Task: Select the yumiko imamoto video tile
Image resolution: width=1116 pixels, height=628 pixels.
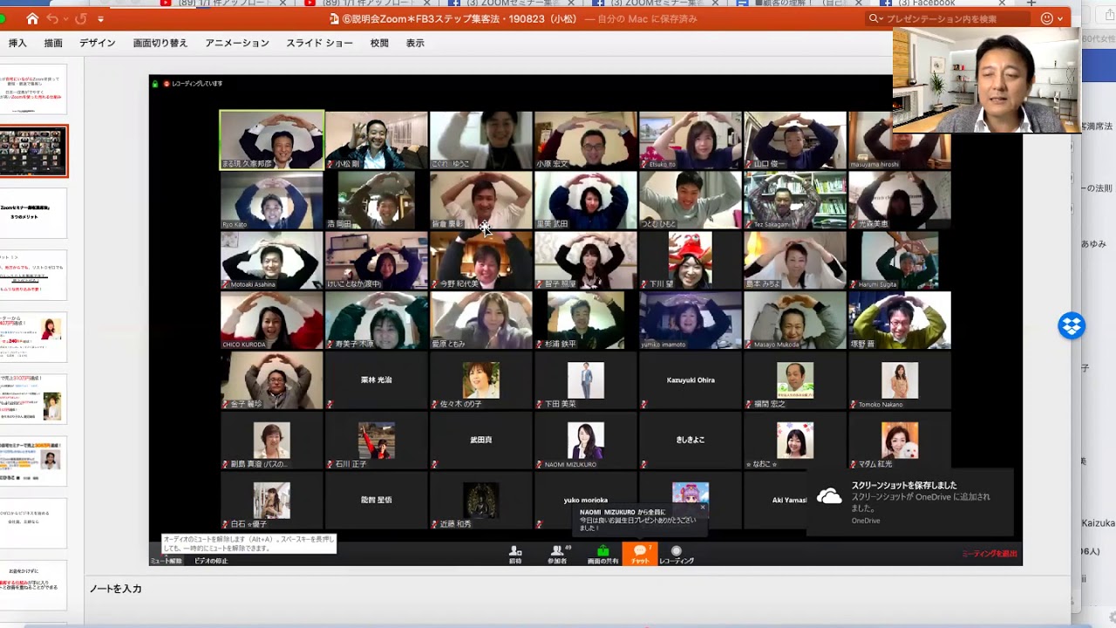Action: coord(691,320)
